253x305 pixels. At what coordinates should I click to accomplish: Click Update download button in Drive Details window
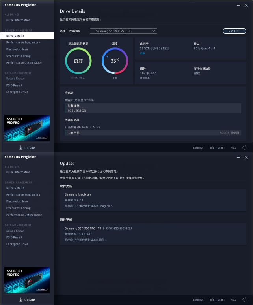click(27, 148)
